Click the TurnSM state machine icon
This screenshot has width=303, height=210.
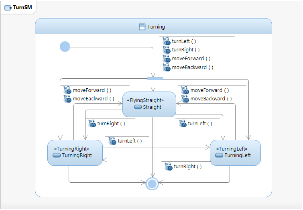click(8, 8)
